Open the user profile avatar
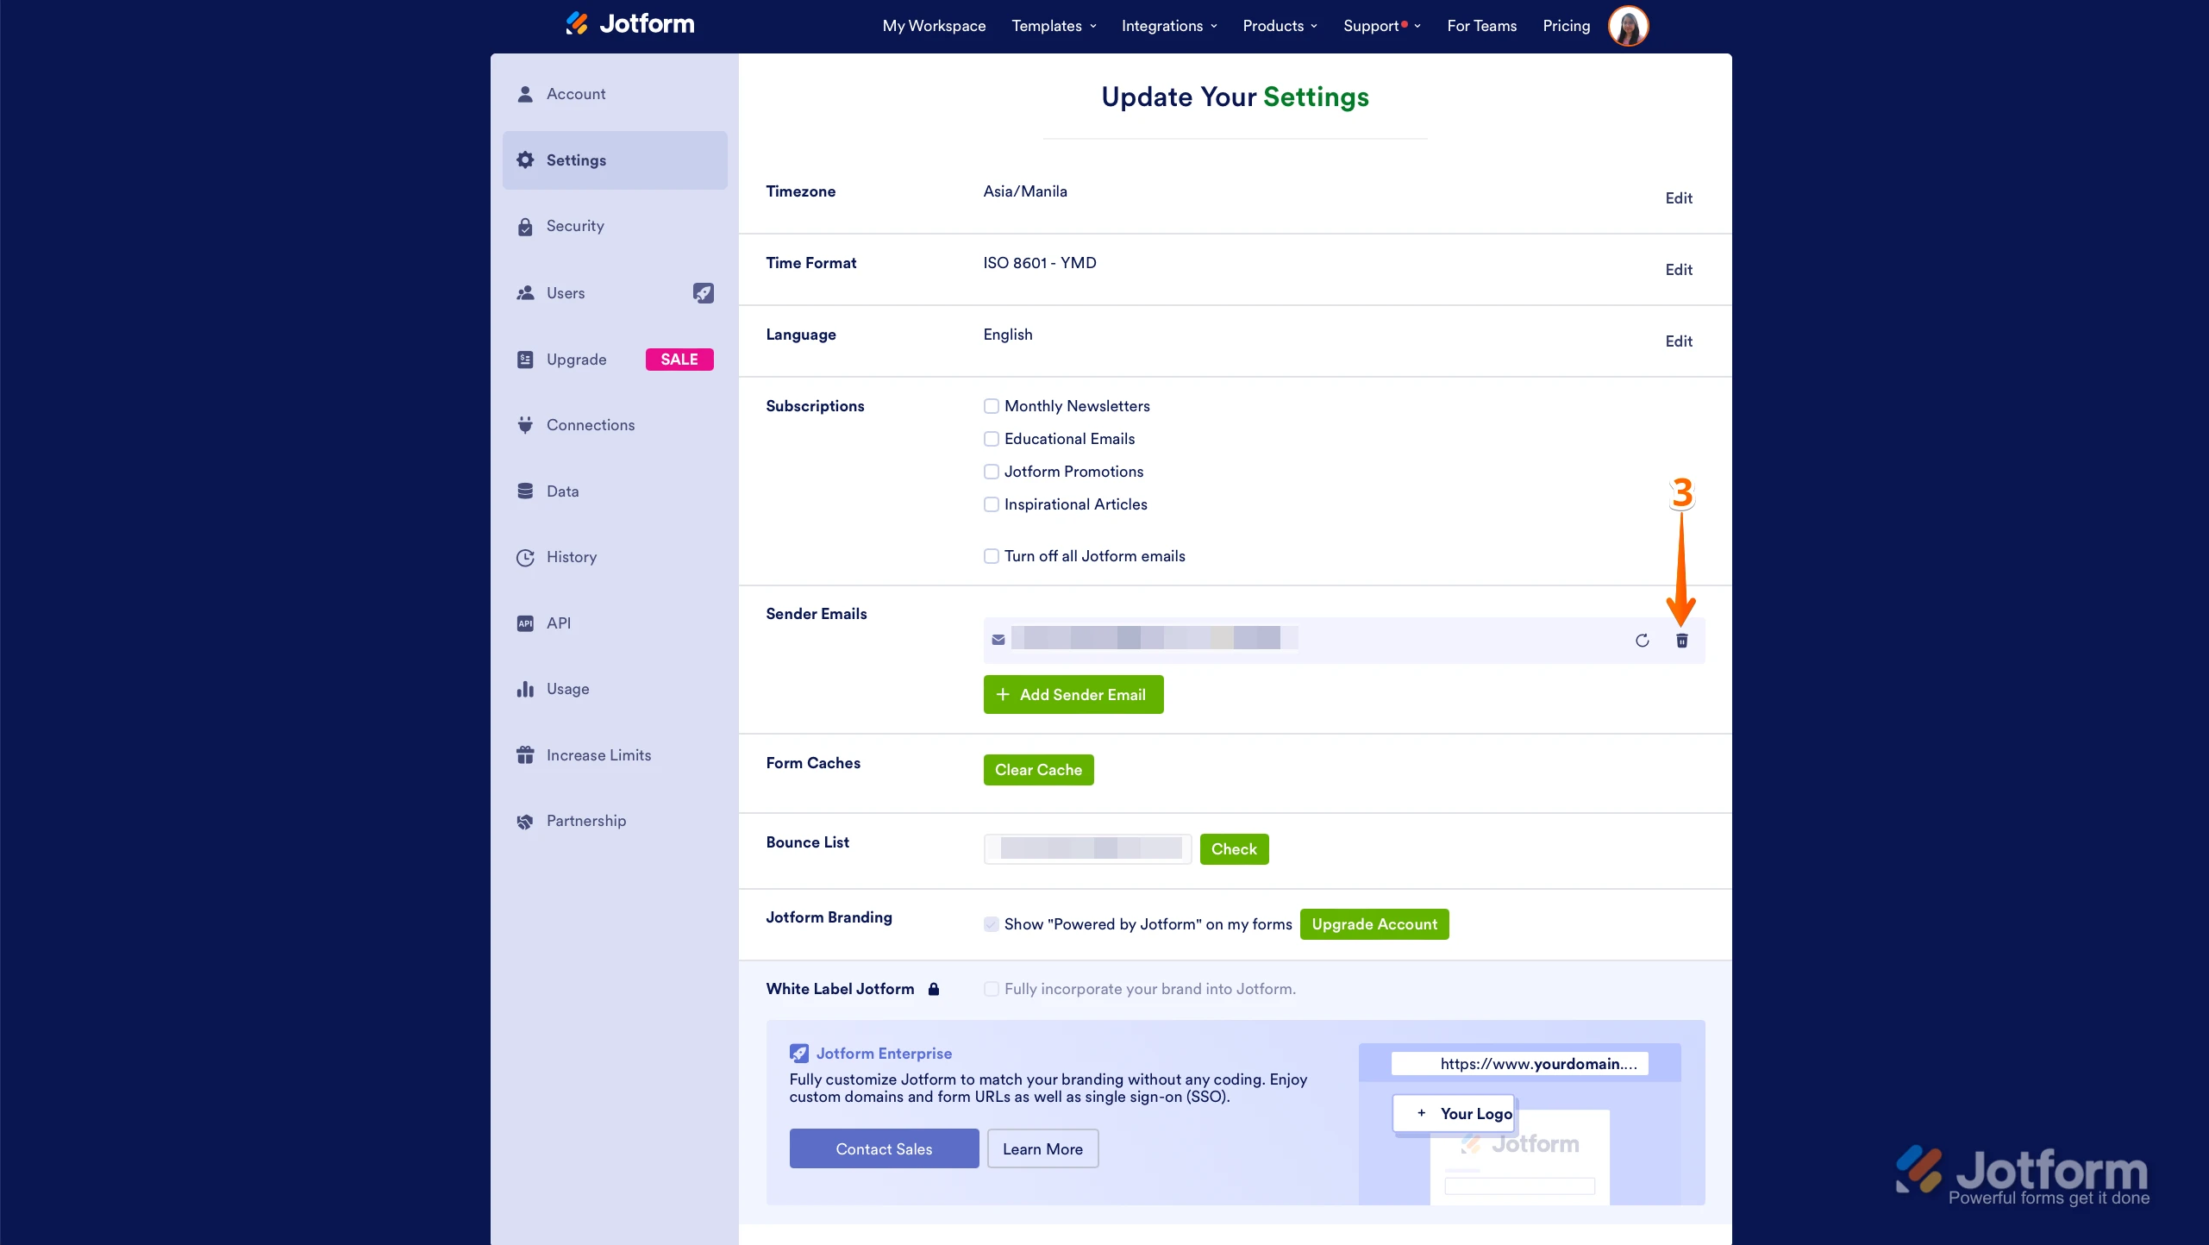The height and width of the screenshot is (1245, 2209). click(1628, 26)
